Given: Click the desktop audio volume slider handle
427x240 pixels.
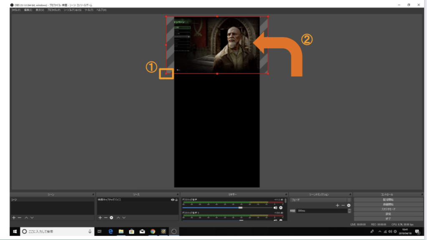Looking at the screenshot, I should [x=240, y=207].
